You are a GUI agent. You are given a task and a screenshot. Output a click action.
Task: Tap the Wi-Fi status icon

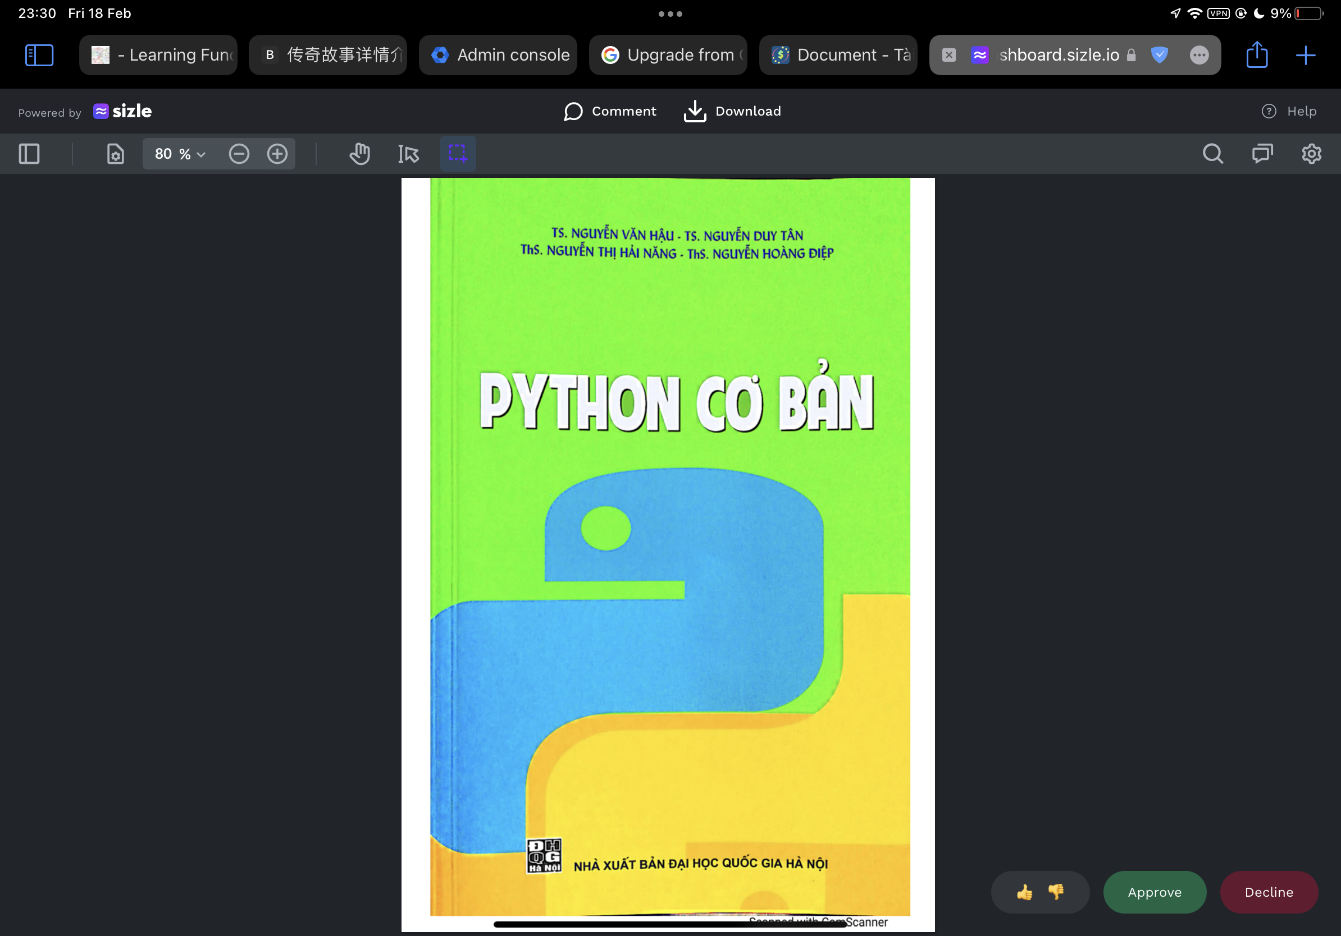point(1195,13)
